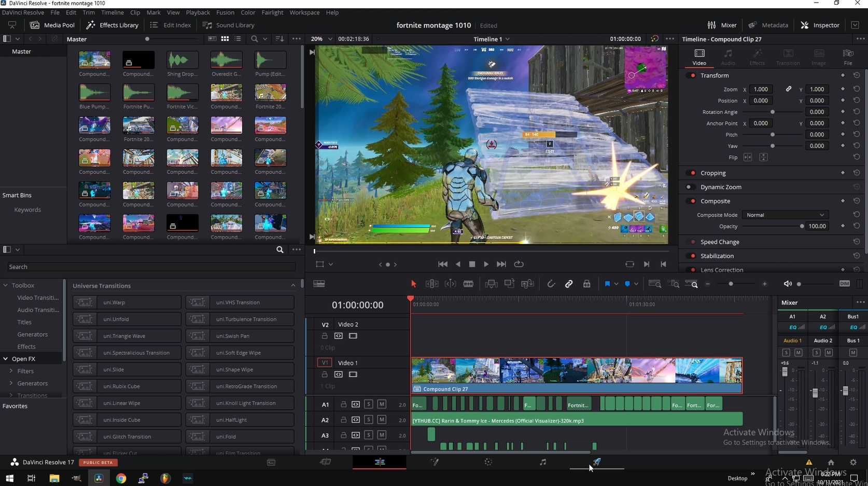Click the Loop playback icon
868x486 pixels.
(x=519, y=264)
